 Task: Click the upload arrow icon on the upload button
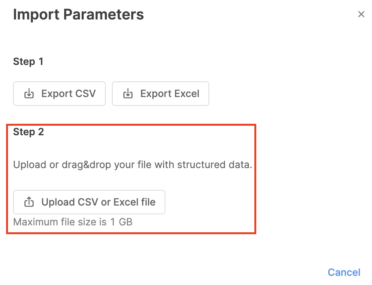[x=29, y=202]
